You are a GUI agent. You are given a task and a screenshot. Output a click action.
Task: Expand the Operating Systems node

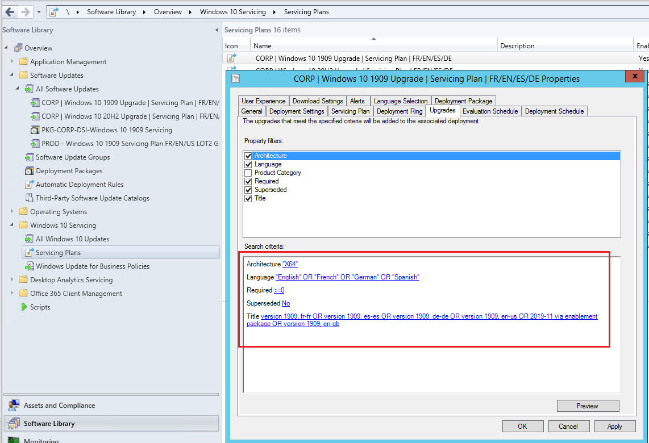(x=12, y=211)
